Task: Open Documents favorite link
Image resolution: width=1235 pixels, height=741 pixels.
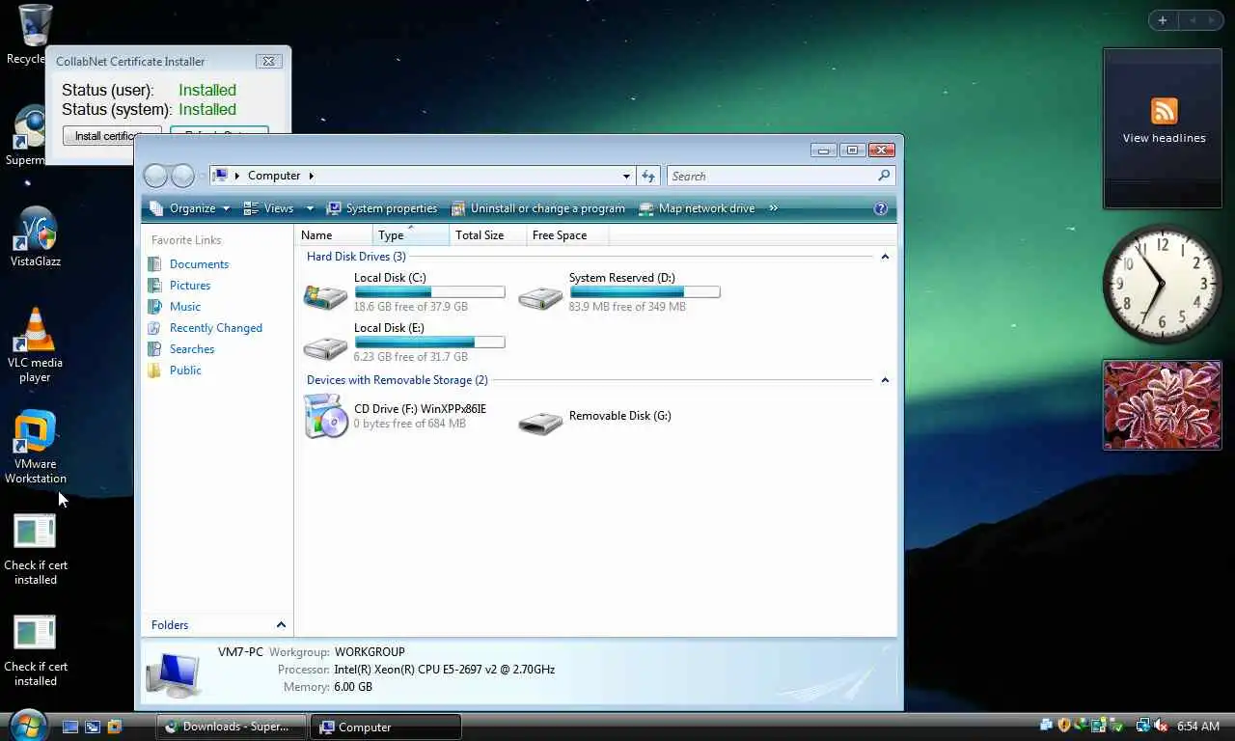Action: (x=199, y=264)
